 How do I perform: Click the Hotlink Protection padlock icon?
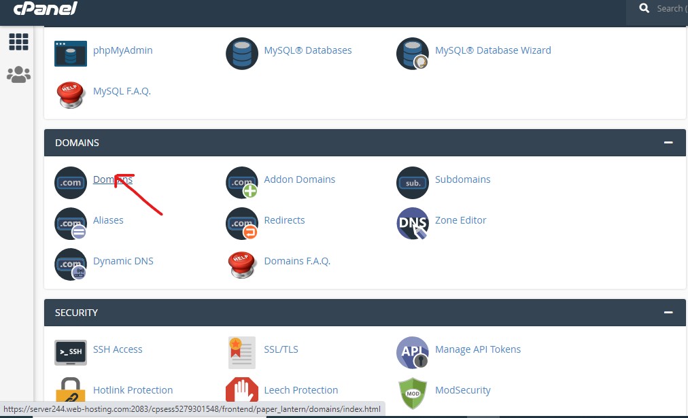click(71, 390)
